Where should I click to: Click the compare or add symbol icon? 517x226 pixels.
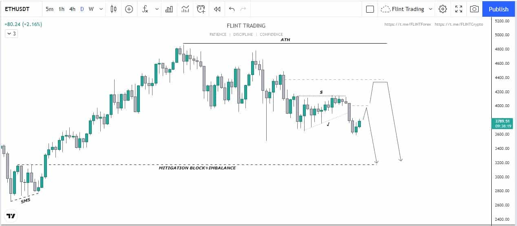(129, 9)
